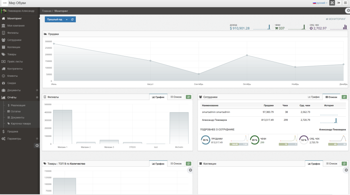Switch Сотрудники panel to График tab
Viewport: 350px width, 195px height.
pos(314,97)
